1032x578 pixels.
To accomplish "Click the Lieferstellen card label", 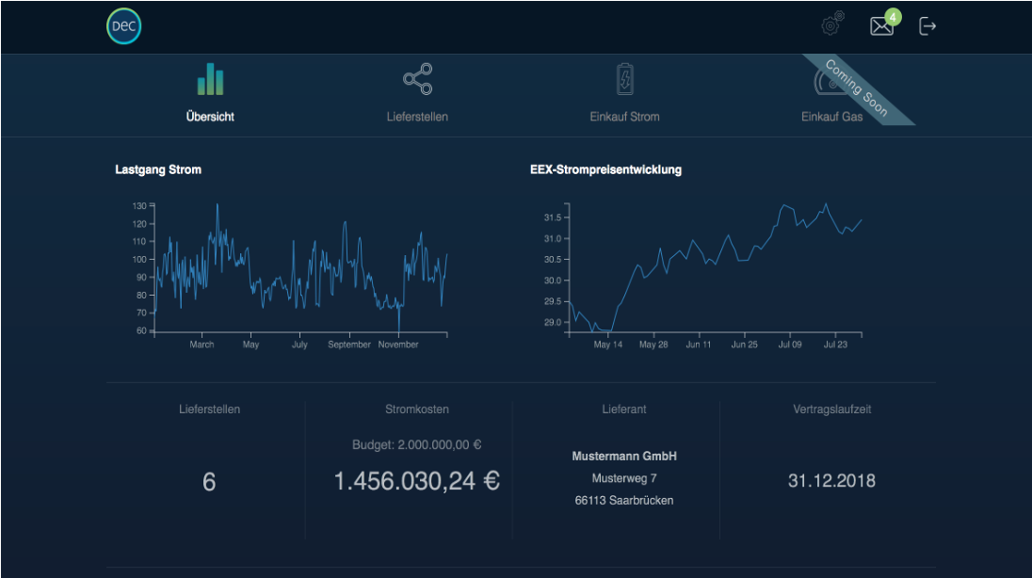I will click(x=209, y=409).
